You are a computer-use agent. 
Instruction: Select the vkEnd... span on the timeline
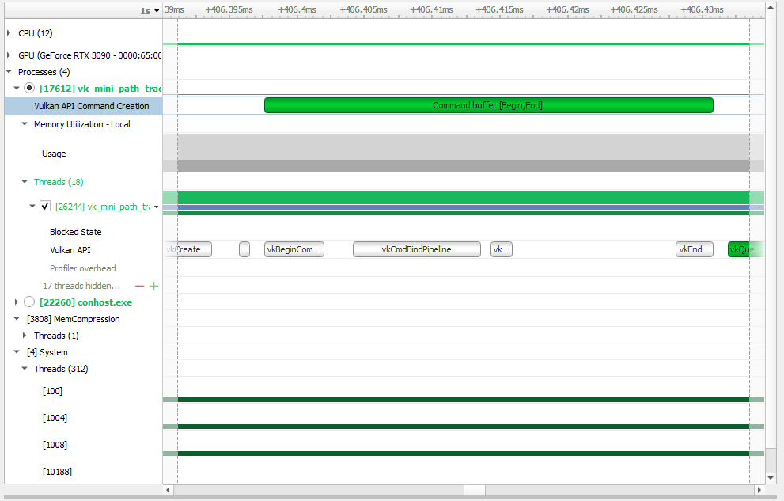point(694,249)
